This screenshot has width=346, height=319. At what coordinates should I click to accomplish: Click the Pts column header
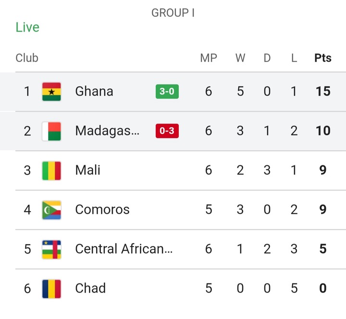(323, 58)
